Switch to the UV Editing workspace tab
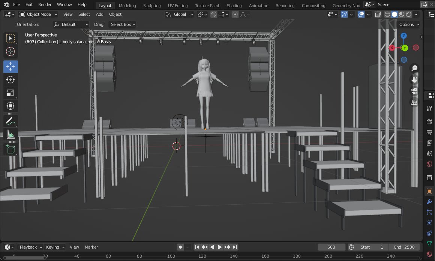Viewport: 435px width, 261px height. tap(177, 6)
